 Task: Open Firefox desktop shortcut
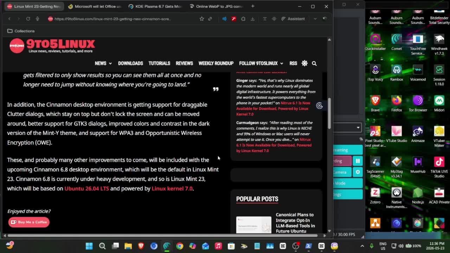[397, 103]
